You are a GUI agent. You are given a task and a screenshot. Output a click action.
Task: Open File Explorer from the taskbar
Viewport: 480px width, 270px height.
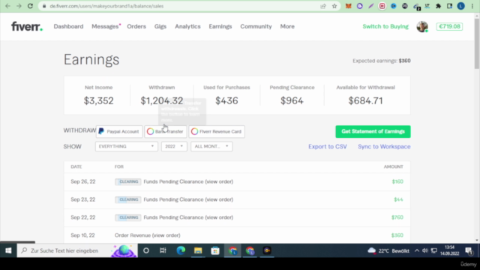point(198,250)
